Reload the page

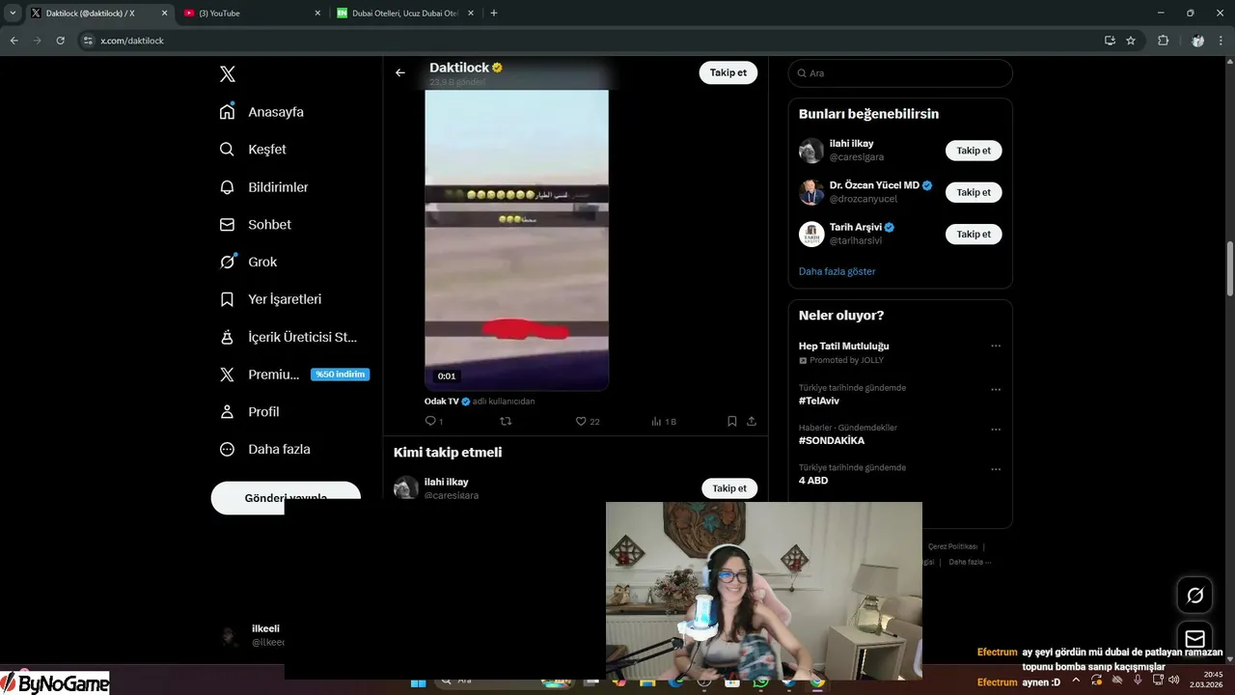(60, 41)
